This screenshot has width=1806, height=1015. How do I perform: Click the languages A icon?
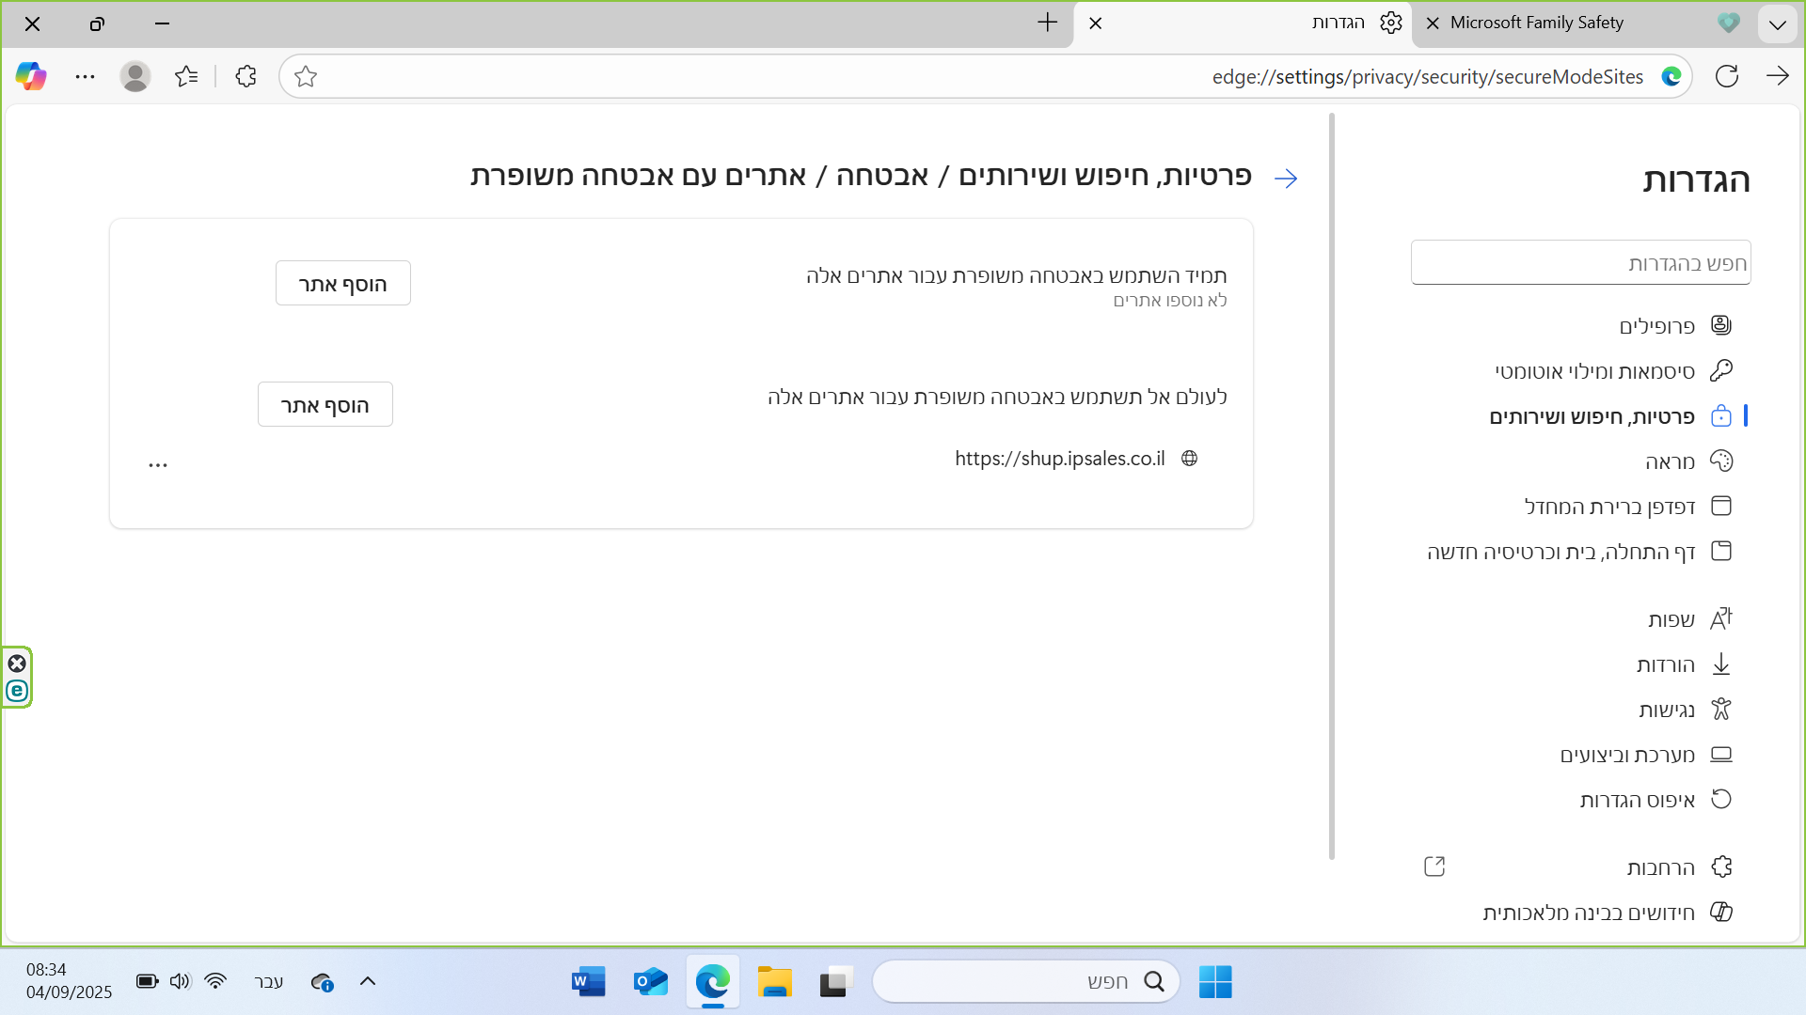(1721, 618)
